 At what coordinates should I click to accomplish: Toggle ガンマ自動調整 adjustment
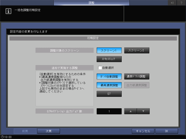click(x=109, y=76)
